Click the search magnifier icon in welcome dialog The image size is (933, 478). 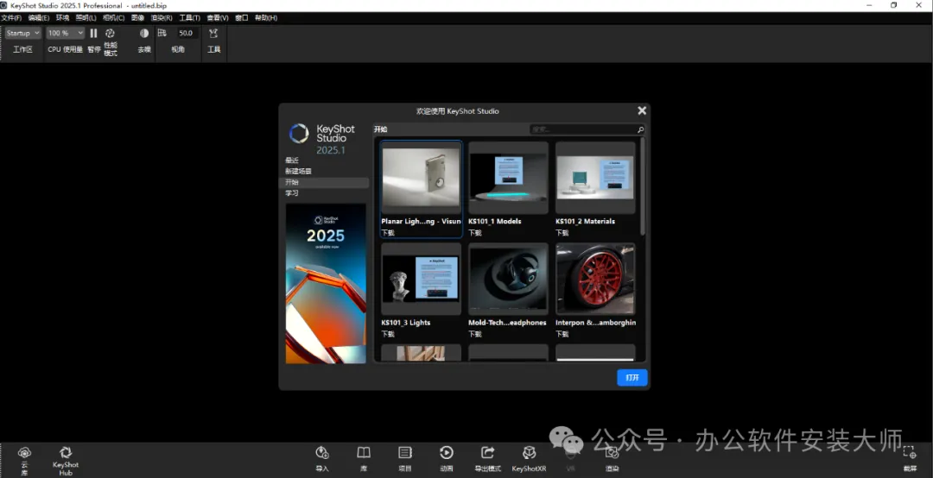[x=640, y=129]
